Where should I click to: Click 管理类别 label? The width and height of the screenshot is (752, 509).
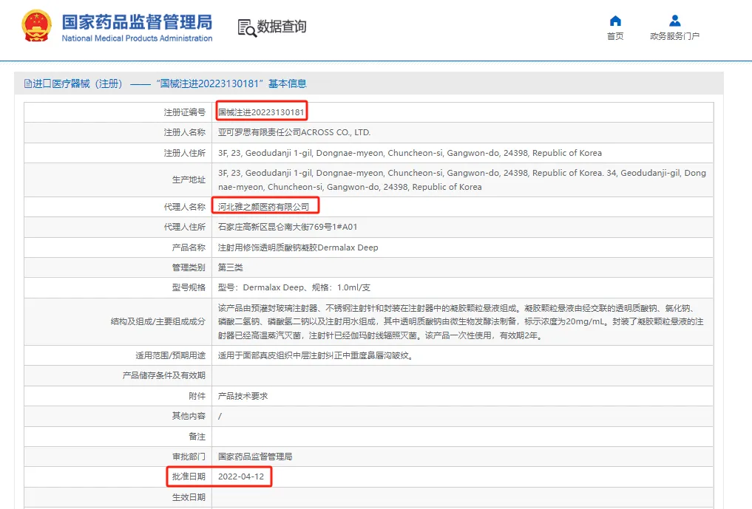click(x=189, y=267)
